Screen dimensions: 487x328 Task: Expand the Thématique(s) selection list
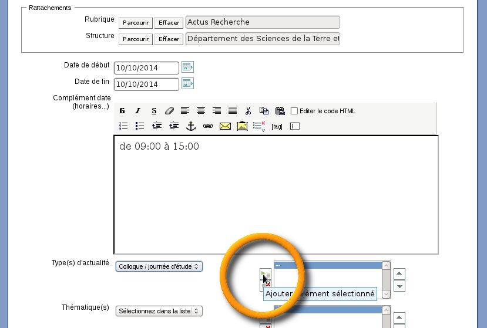pos(159,311)
